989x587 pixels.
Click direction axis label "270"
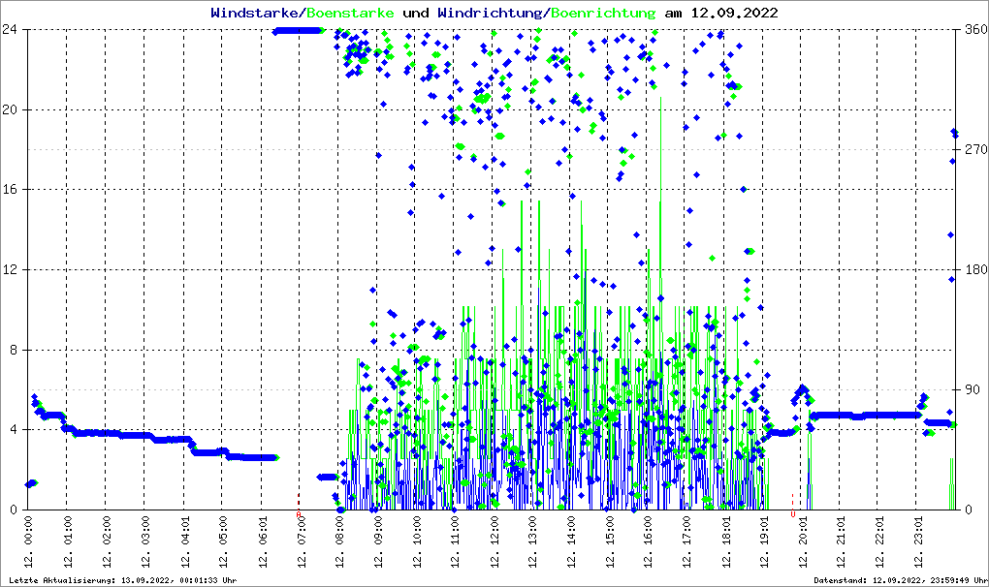pyautogui.click(x=976, y=149)
